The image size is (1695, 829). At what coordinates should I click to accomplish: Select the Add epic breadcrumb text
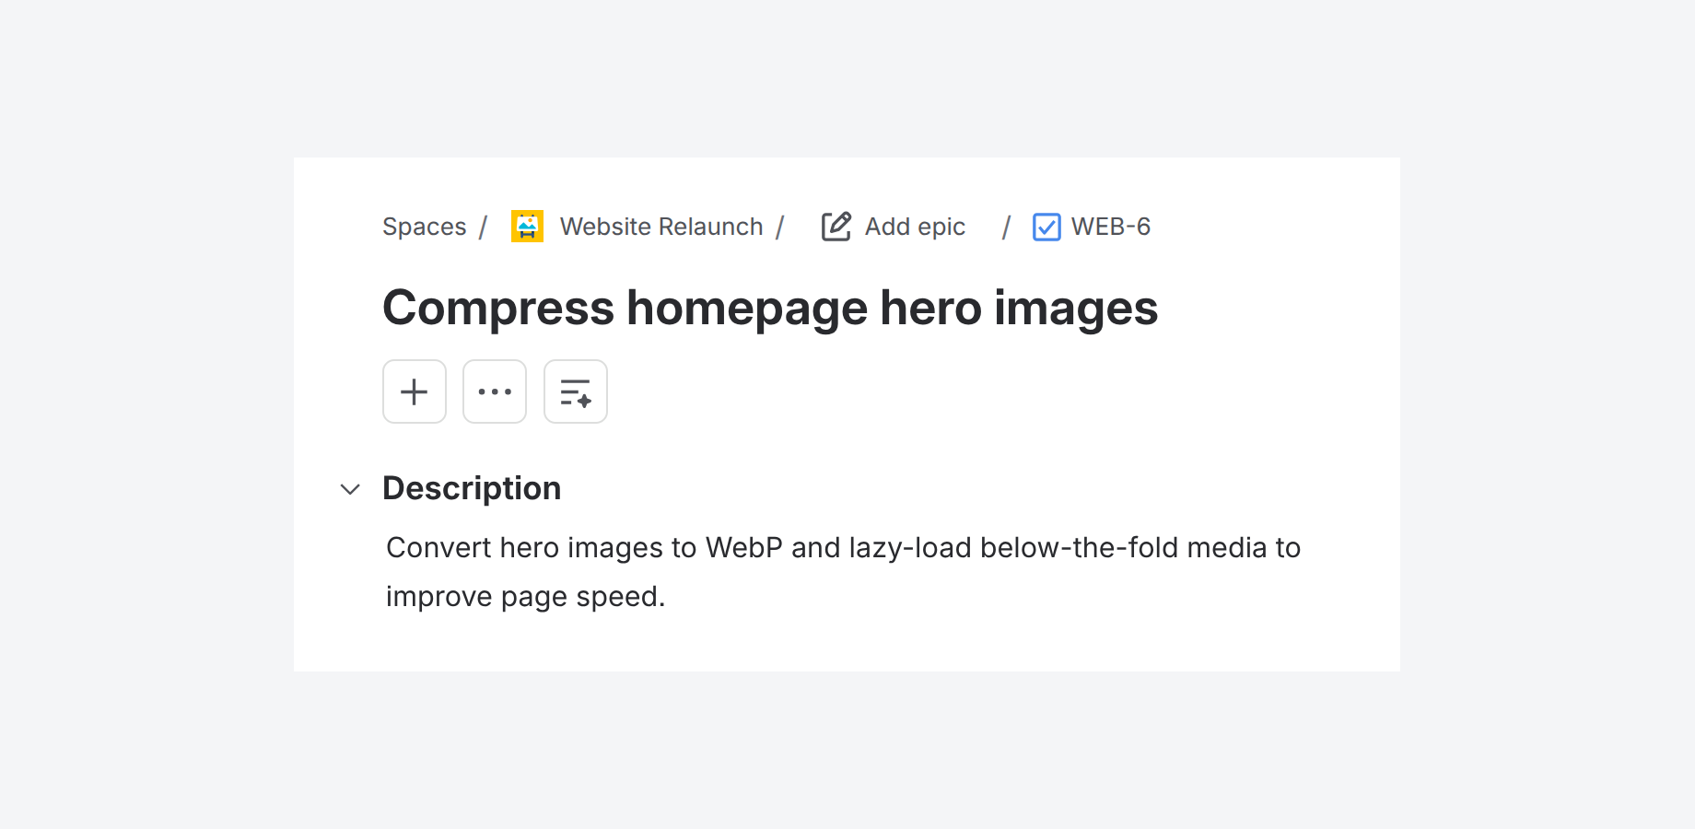coord(915,227)
